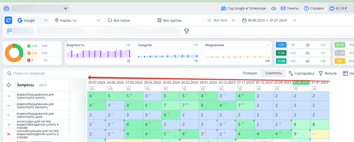Viewport: 354px width, 142px height.
Task: Switch to the Сниппеты tab
Action: (x=273, y=73)
